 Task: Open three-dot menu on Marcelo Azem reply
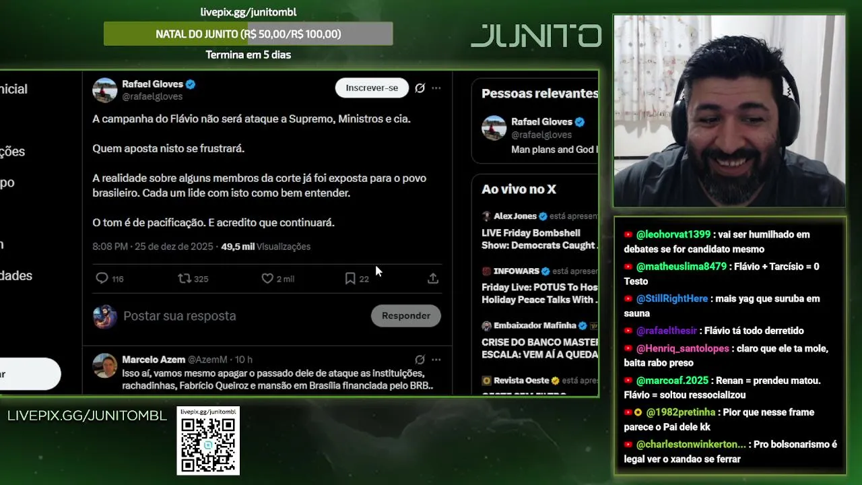pos(436,360)
